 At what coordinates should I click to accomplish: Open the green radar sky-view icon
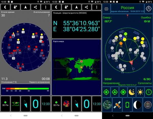[x=107, y=105]
